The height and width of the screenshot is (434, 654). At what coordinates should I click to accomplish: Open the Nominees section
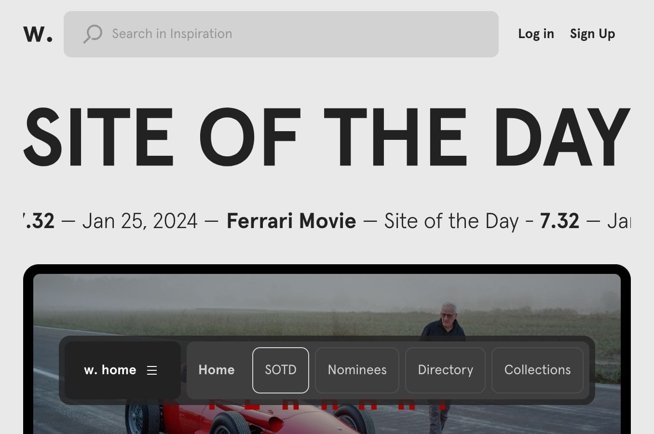pos(357,370)
